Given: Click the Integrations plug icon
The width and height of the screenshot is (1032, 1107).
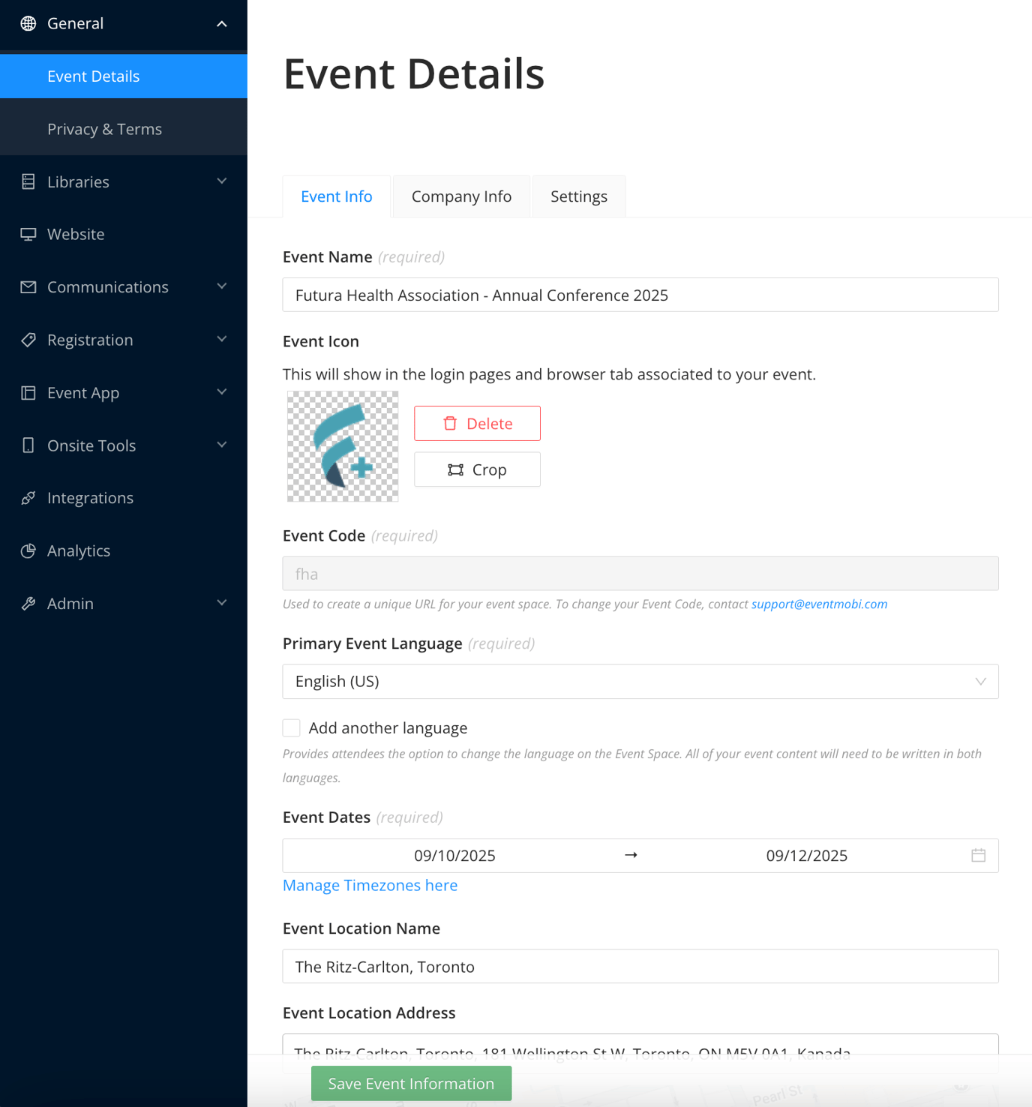Looking at the screenshot, I should (x=28, y=498).
